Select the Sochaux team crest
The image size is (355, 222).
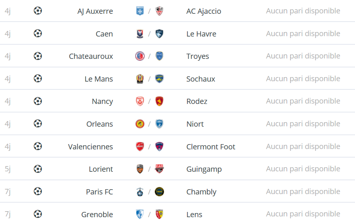[160, 79]
